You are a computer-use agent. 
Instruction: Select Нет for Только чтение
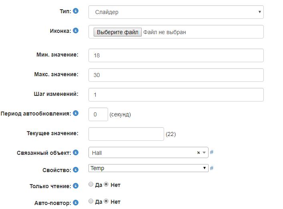tap(106, 185)
